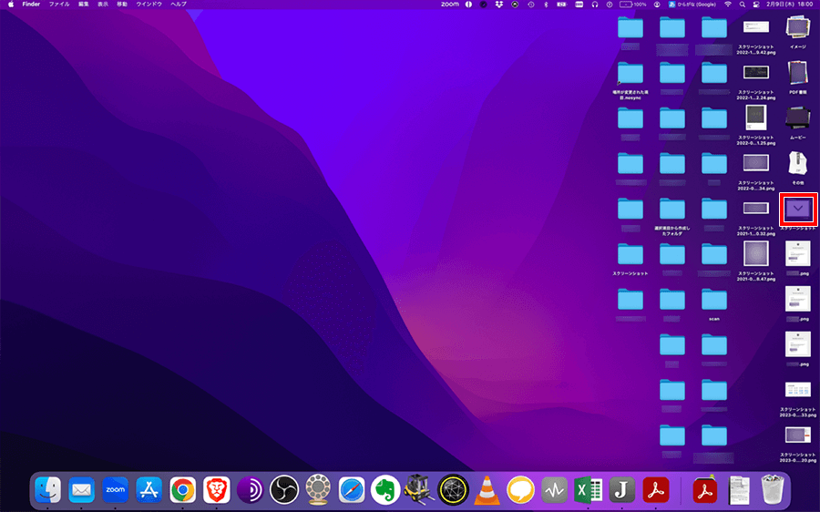This screenshot has height=512, width=820.
Task: Open the ヘルプ menu
Action: tap(179, 5)
